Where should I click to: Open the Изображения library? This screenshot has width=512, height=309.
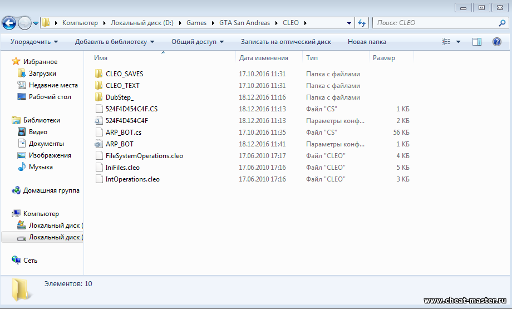50,155
